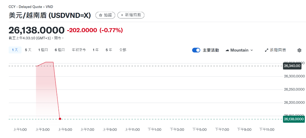Expand the Mountain chart type dropdown
306x138 pixels.
[239, 50]
